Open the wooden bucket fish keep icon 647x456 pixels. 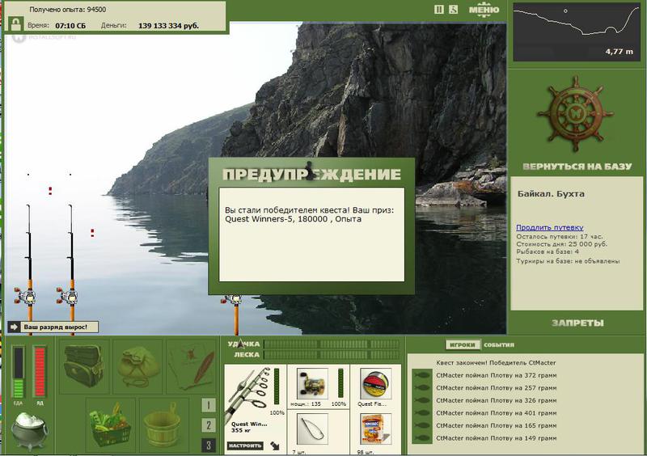pyautogui.click(x=163, y=425)
